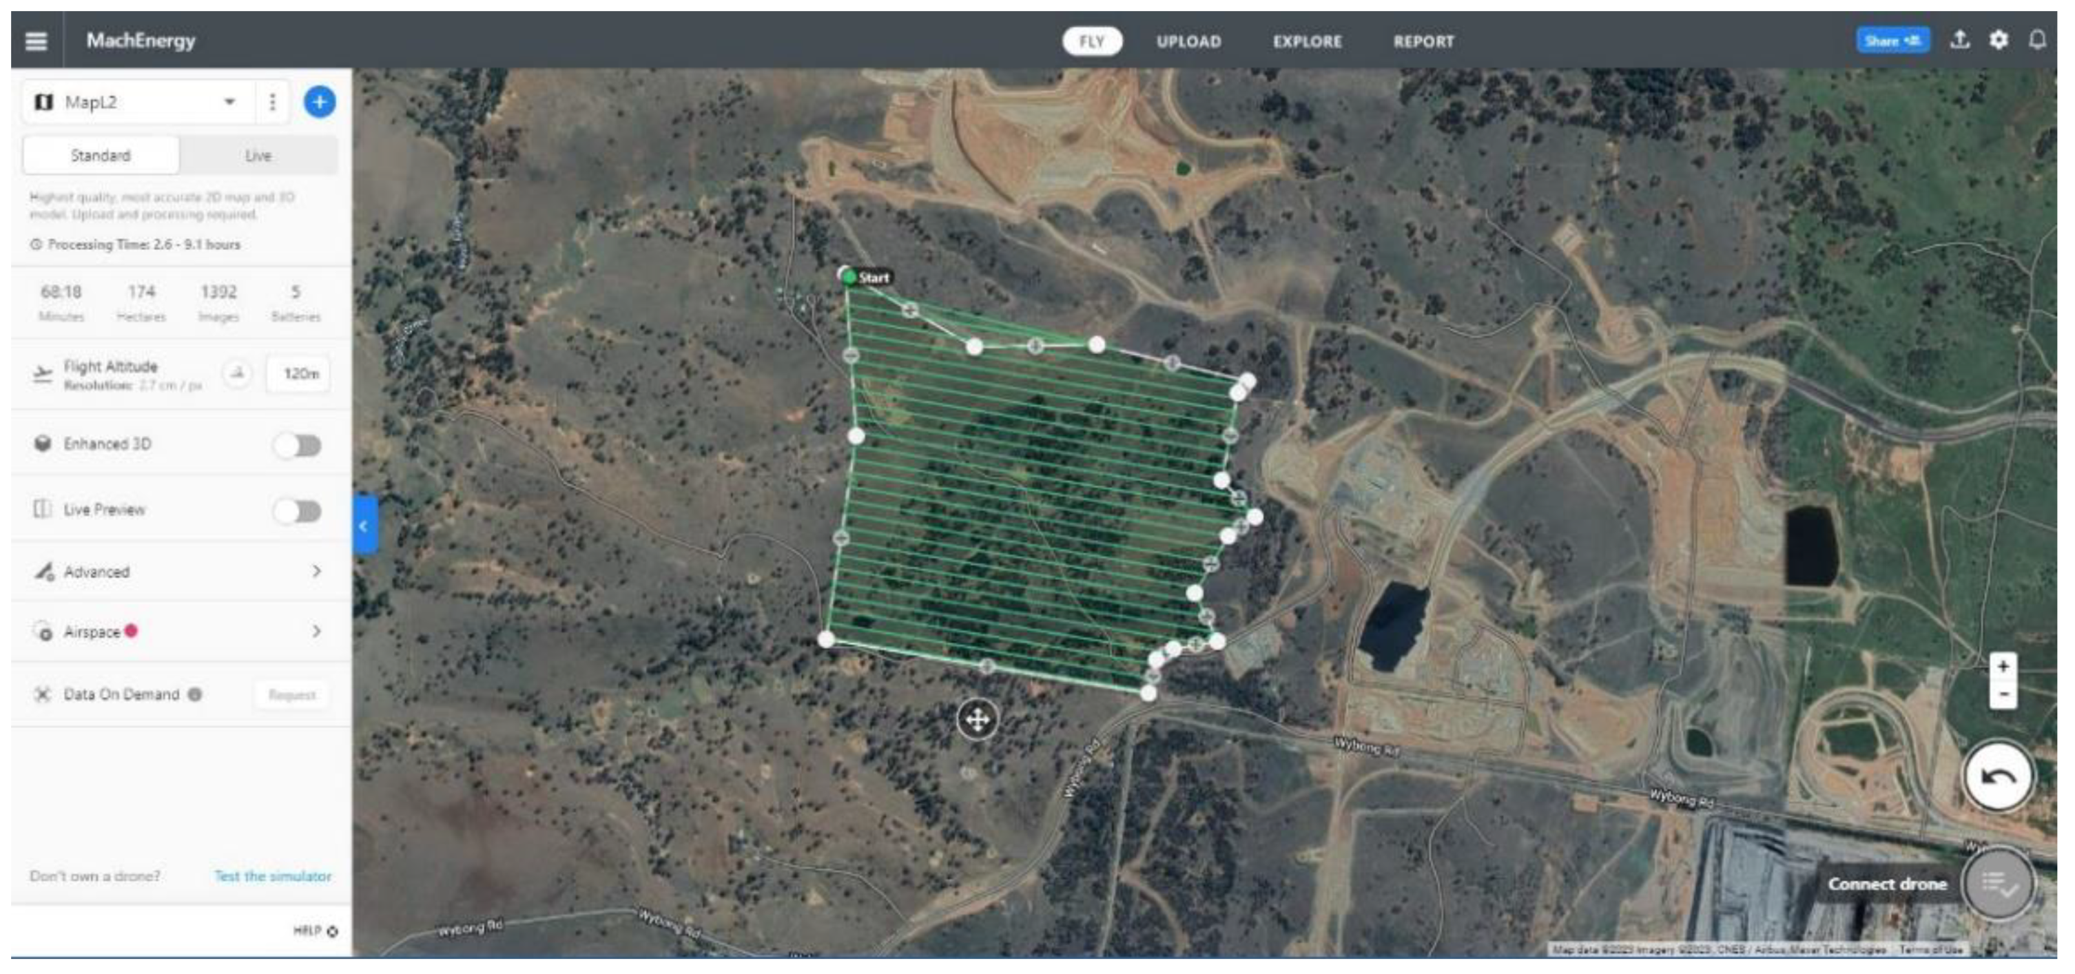Click the undo arrow button on map
The width and height of the screenshot is (2075, 974).
coord(1998,776)
